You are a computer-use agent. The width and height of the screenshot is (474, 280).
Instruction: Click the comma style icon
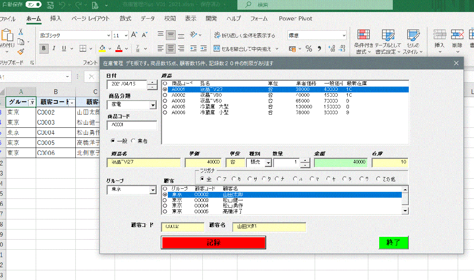click(x=319, y=49)
